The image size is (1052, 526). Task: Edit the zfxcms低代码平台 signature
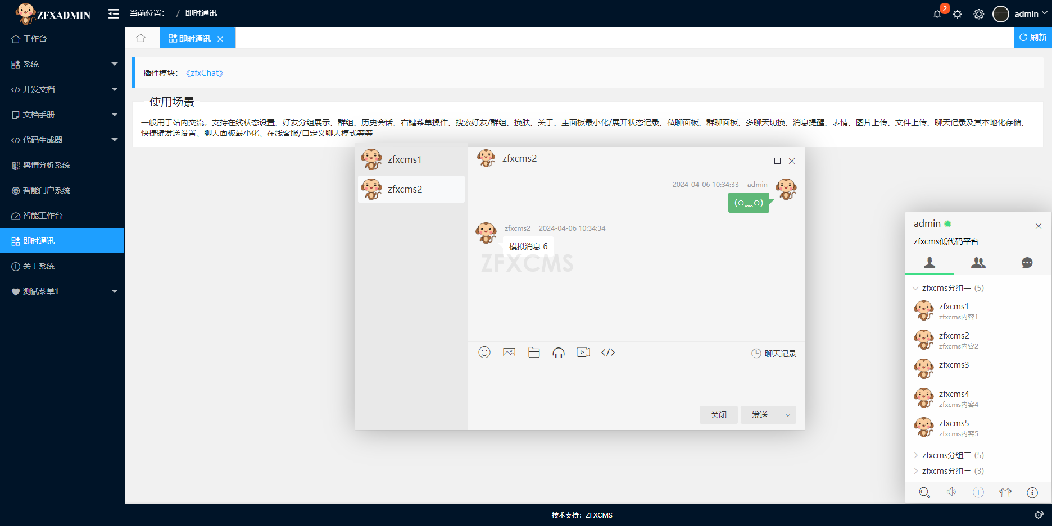[x=946, y=241]
